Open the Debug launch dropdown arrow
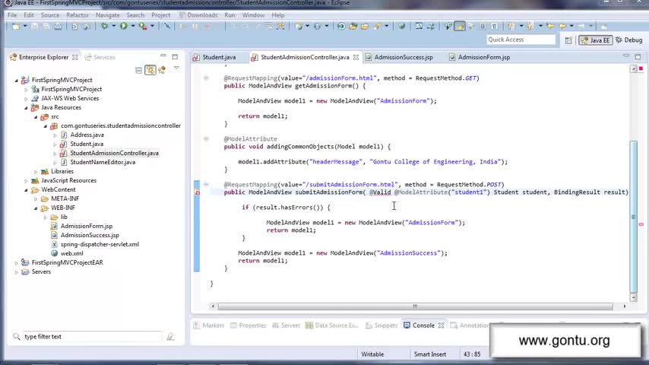Image resolution: width=649 pixels, height=365 pixels. [113, 26]
